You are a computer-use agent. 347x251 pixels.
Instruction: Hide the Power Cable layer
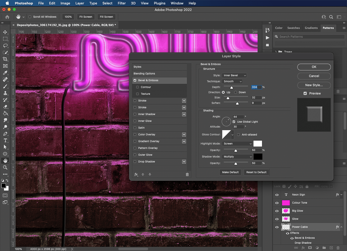coord(277,227)
